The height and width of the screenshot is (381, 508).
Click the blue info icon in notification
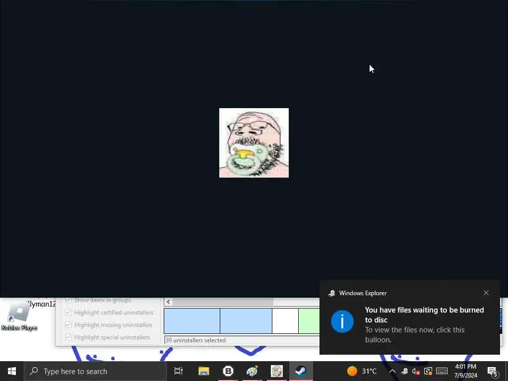pos(342,321)
